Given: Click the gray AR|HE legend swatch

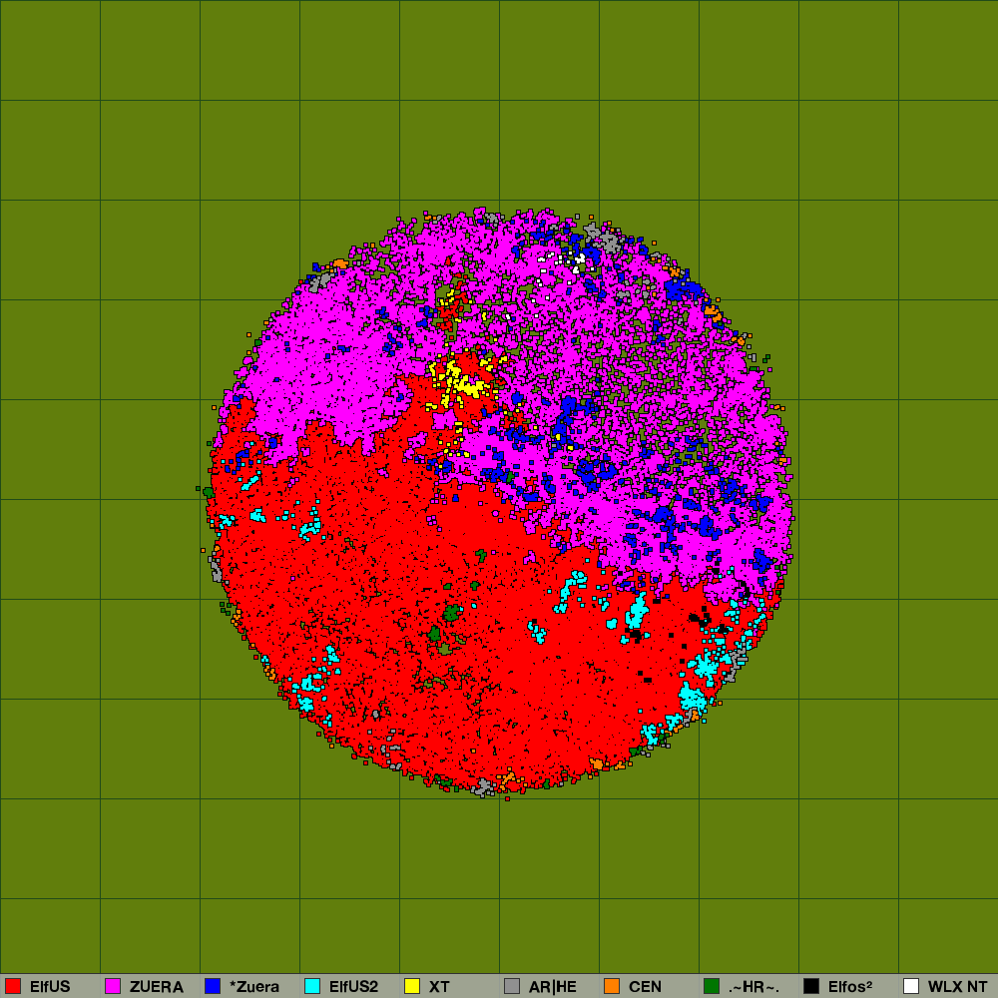Looking at the screenshot, I should pos(512,986).
